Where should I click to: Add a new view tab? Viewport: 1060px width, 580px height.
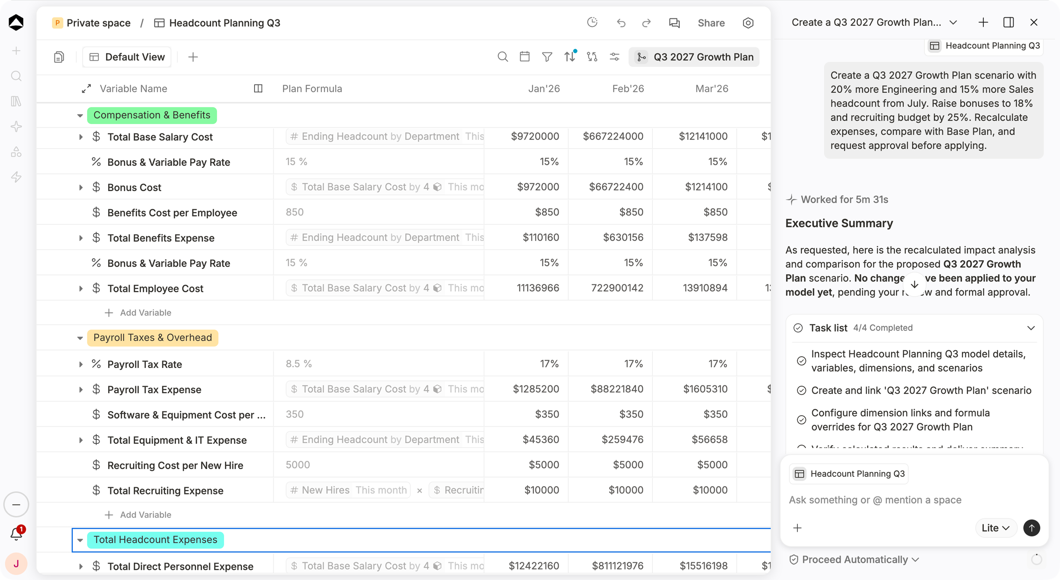pos(192,57)
